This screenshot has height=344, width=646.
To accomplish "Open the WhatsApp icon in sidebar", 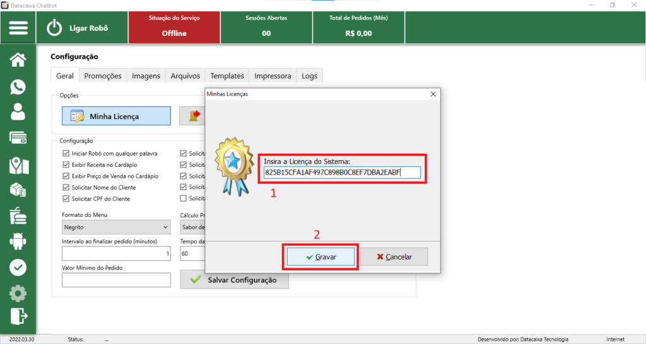I will point(18,86).
